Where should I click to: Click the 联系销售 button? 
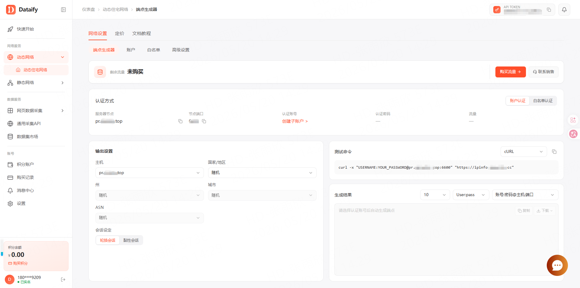543,72
